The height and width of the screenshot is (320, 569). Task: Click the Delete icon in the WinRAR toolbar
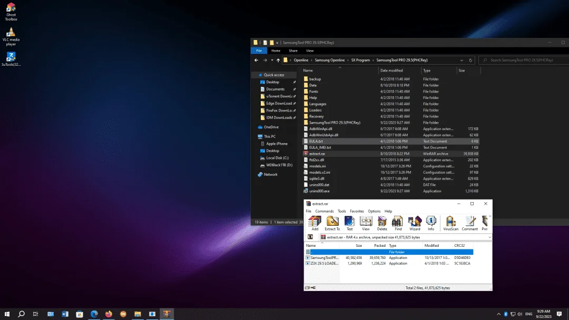coord(382,223)
